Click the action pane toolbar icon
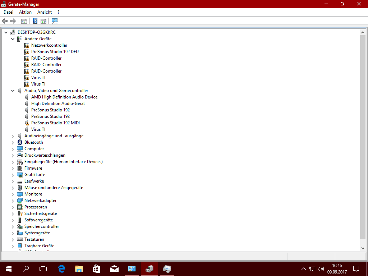Image resolution: width=368 pixels, height=276 pixels. click(43, 21)
